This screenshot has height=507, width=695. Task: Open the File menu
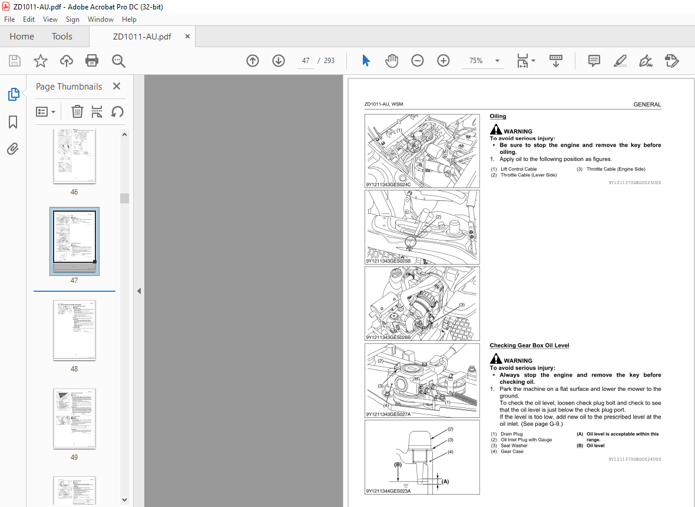[x=9, y=19]
